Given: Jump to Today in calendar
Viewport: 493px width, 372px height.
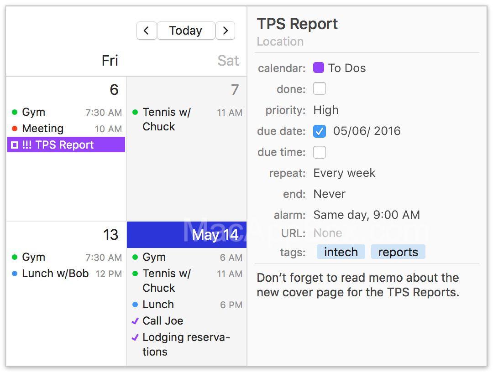Looking at the screenshot, I should (186, 31).
